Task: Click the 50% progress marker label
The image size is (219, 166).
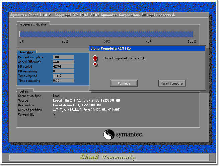Action: 107,41
